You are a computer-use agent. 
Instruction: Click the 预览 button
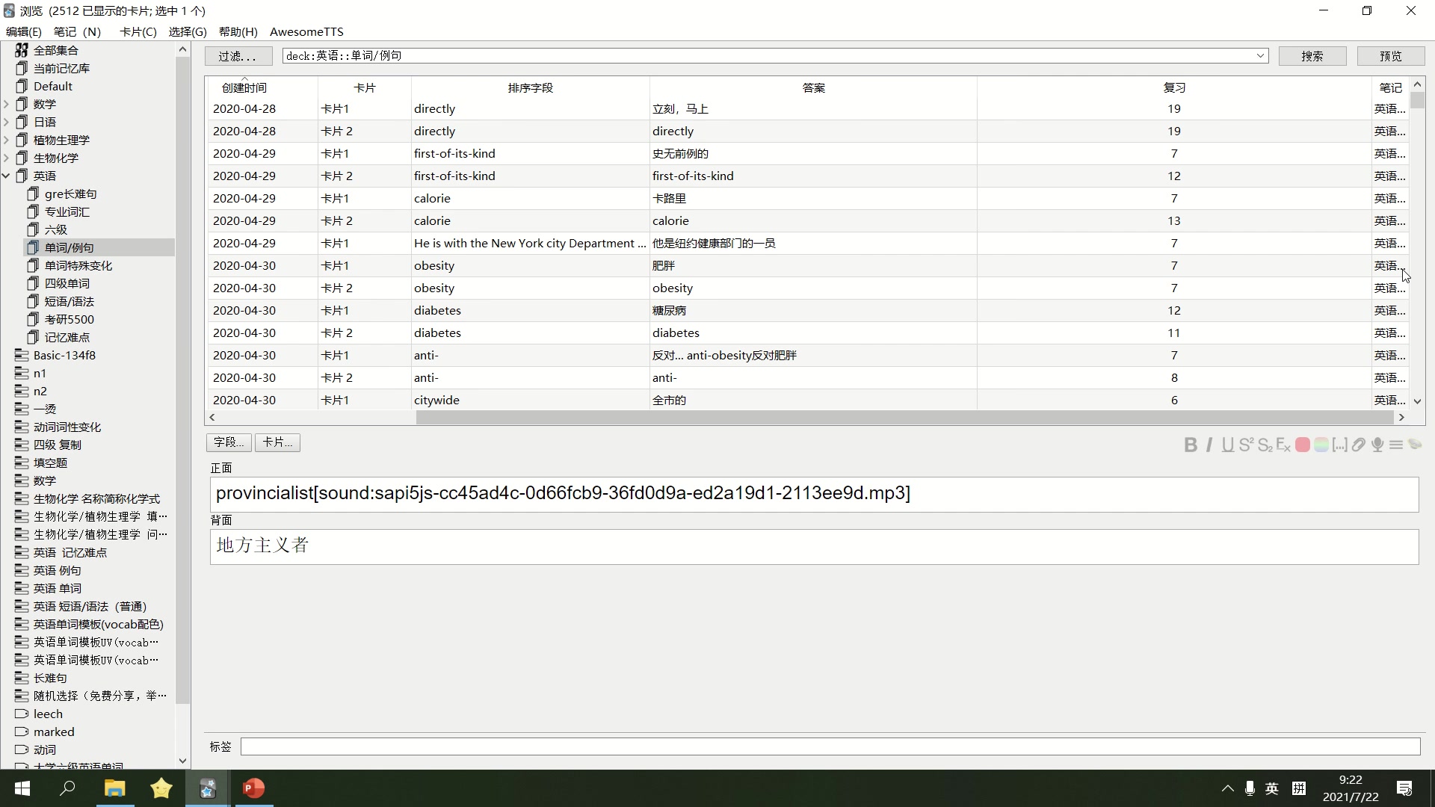[x=1391, y=56]
